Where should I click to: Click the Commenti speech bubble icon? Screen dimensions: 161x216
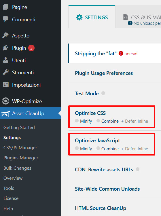click(x=5, y=19)
